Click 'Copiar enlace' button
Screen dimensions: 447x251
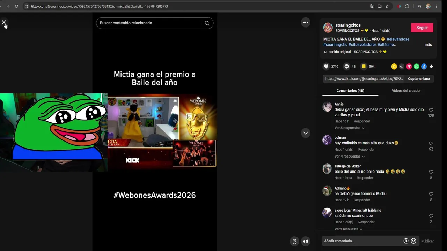point(419,79)
